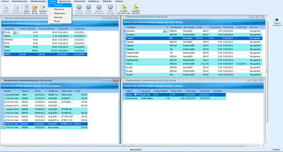The image size is (283, 152).
Task: Click the PersonalTarifa window title icon
Action: (x=124, y=17)
